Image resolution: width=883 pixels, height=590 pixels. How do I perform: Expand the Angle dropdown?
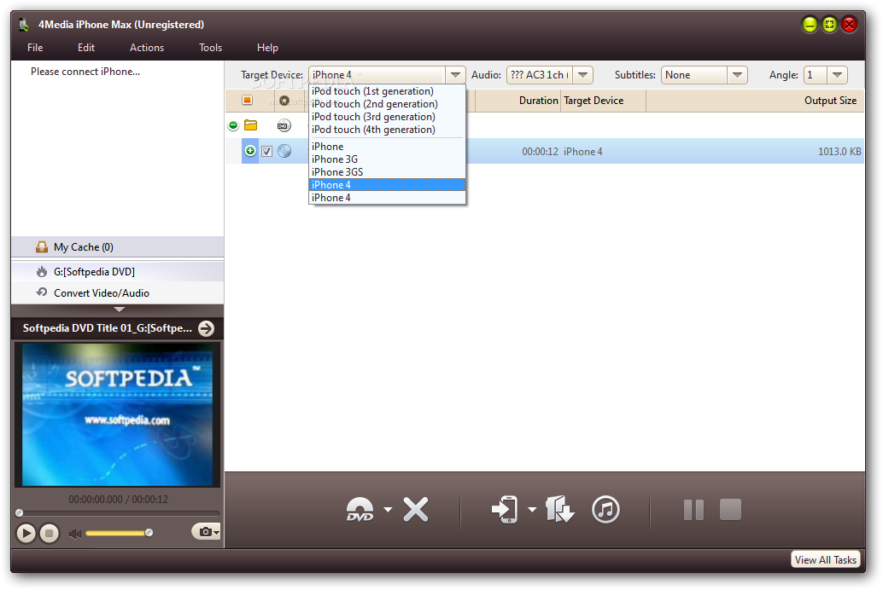point(838,75)
